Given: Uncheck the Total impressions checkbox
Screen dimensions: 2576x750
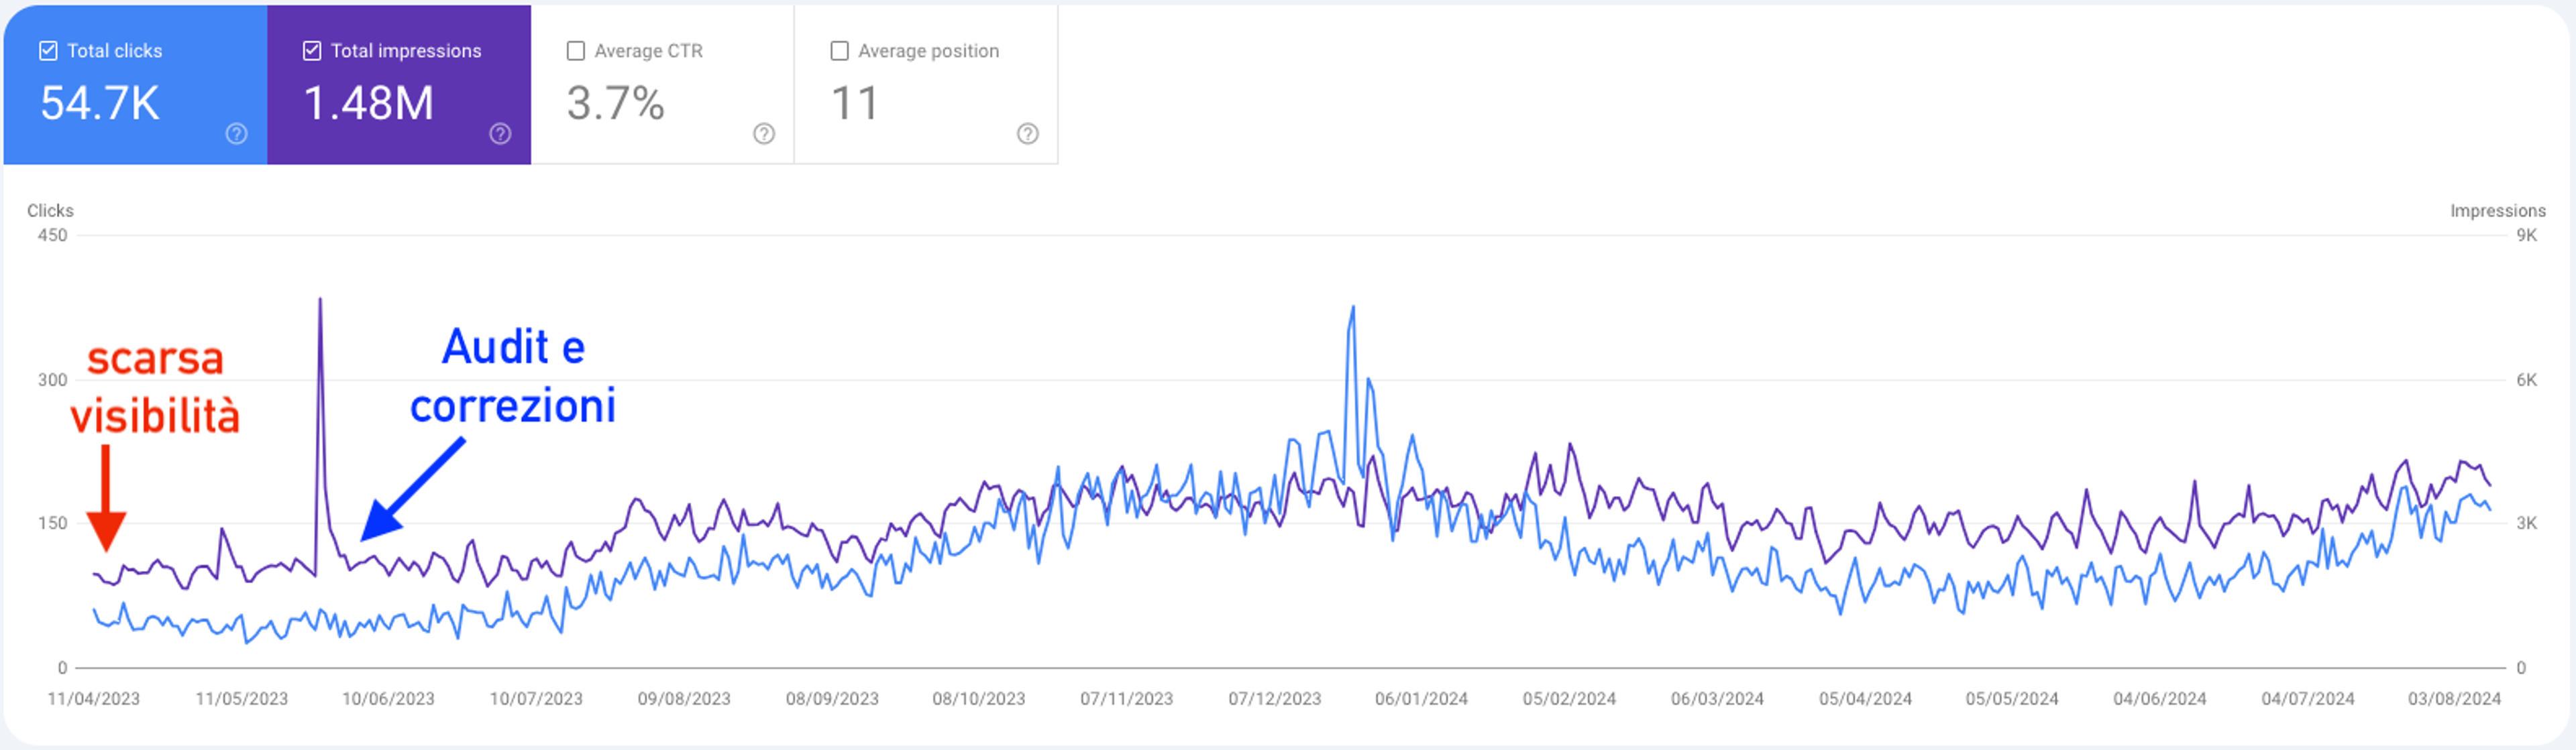Looking at the screenshot, I should (312, 51).
